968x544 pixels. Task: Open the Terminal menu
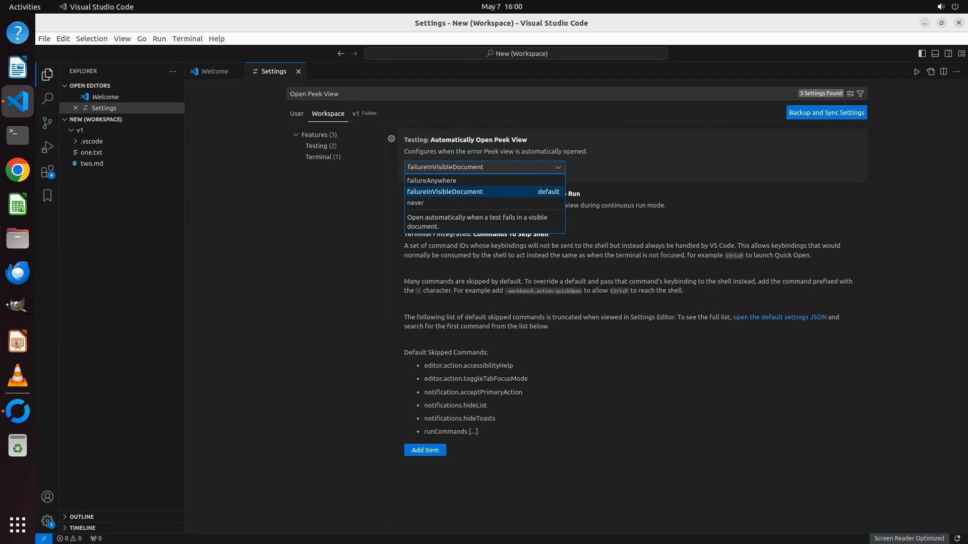[x=187, y=39]
